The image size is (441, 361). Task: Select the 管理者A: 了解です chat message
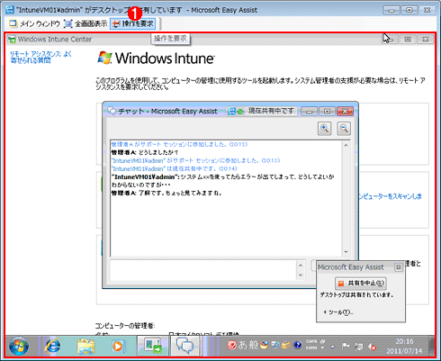pyautogui.click(x=166, y=193)
